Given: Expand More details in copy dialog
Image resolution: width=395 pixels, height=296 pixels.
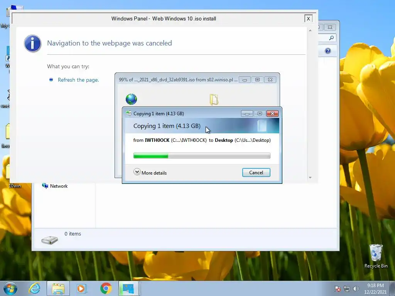Looking at the screenshot, I should (x=150, y=173).
